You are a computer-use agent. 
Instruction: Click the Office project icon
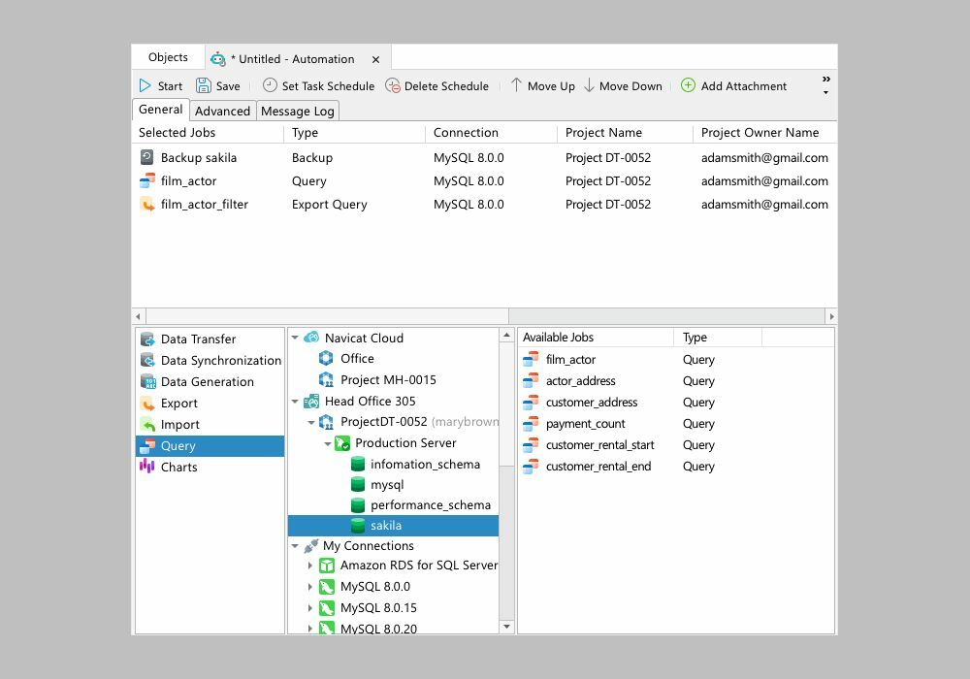click(x=326, y=358)
